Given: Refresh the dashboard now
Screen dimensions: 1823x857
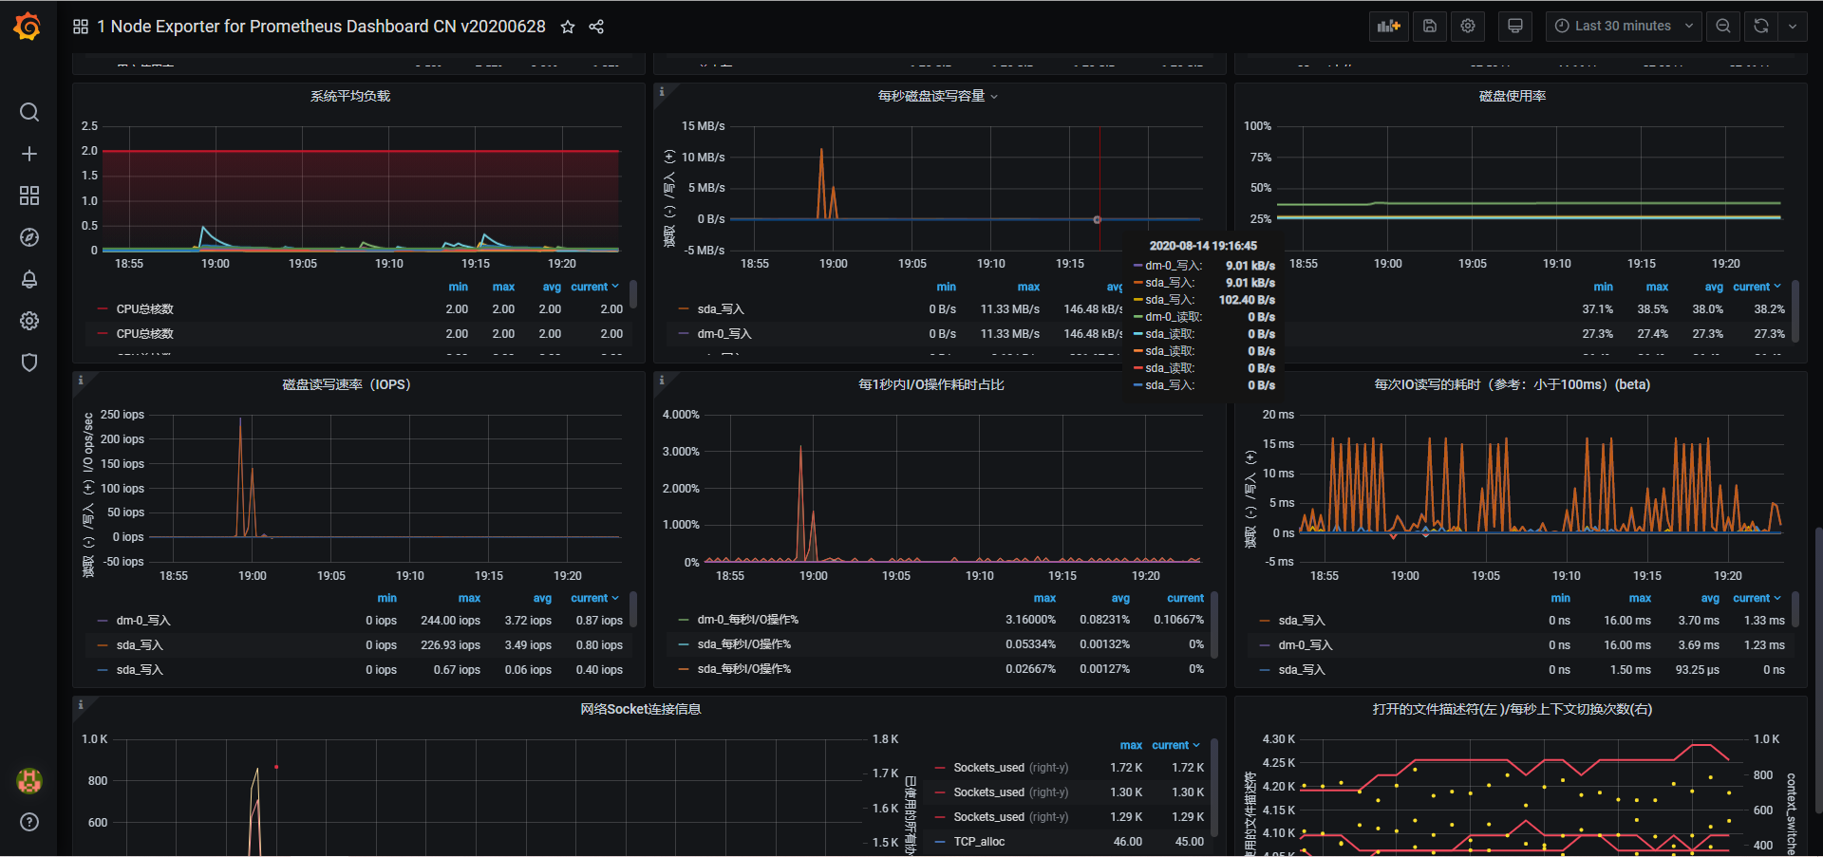Looking at the screenshot, I should pyautogui.click(x=1761, y=27).
